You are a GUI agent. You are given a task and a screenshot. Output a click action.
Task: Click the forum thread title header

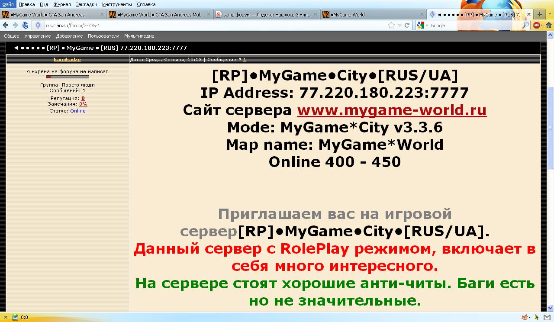(100, 48)
